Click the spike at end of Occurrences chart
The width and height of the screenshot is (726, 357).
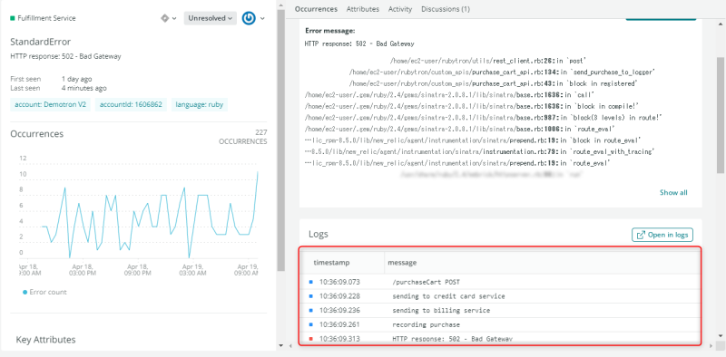point(258,172)
